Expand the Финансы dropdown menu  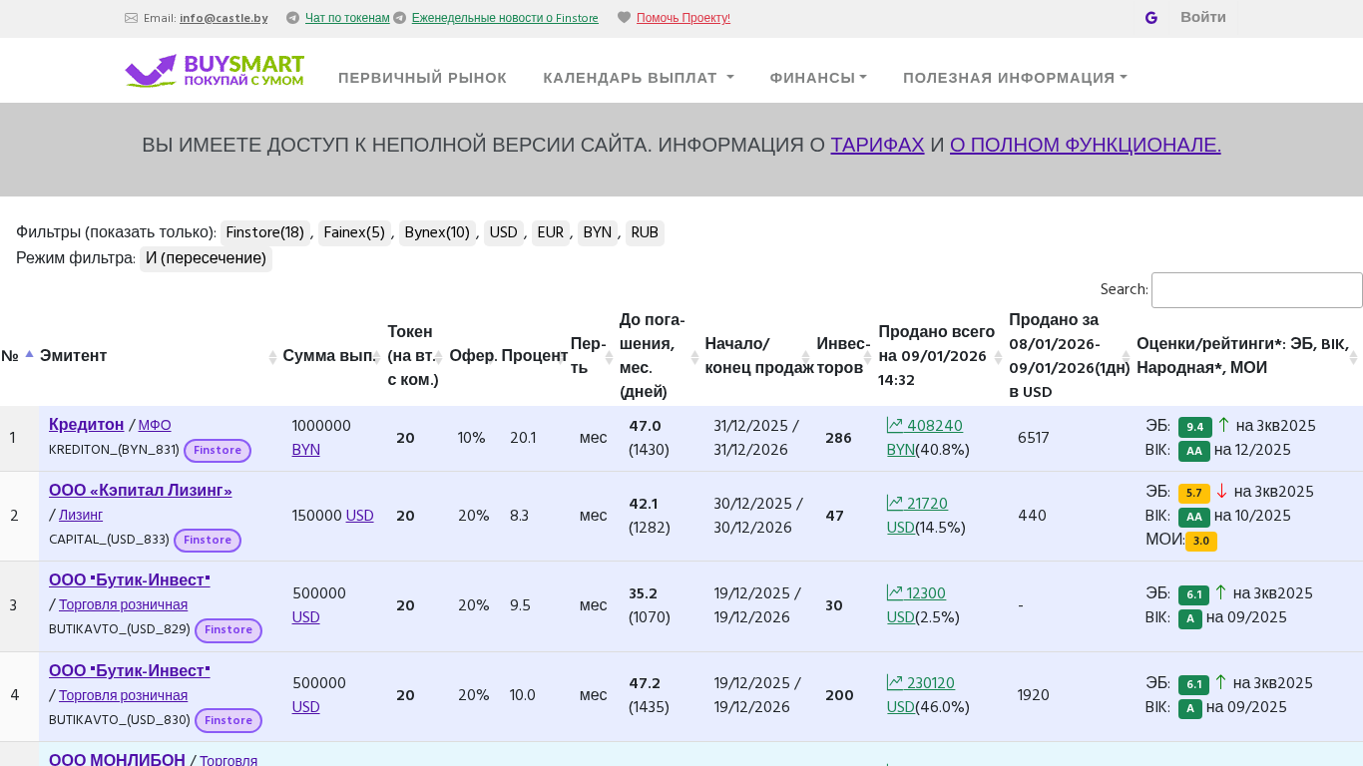817,78
